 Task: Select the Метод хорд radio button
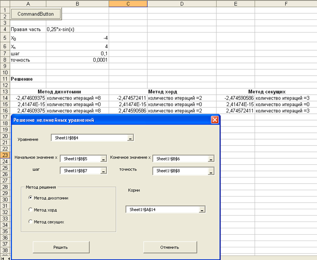[30, 210]
